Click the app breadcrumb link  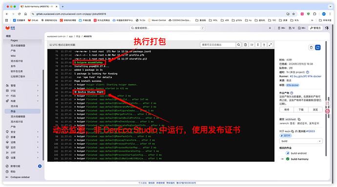coord(71,37)
